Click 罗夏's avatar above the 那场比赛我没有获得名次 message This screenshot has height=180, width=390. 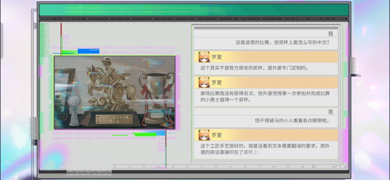[x=204, y=82]
